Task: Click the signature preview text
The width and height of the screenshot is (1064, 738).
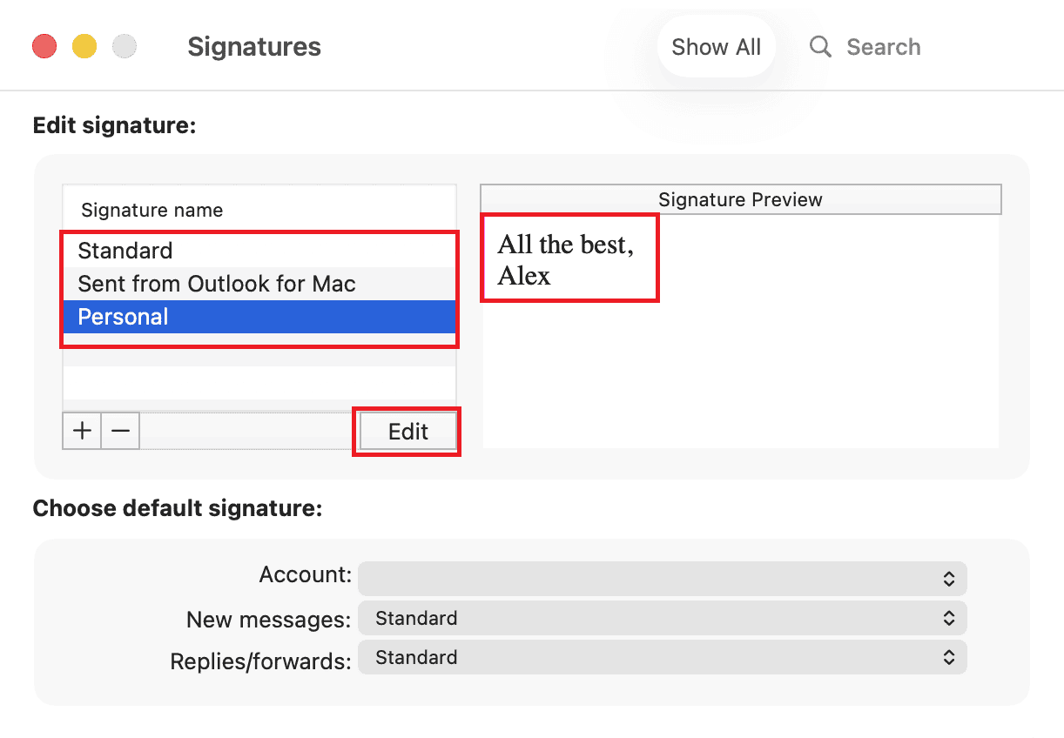Action: (564, 259)
